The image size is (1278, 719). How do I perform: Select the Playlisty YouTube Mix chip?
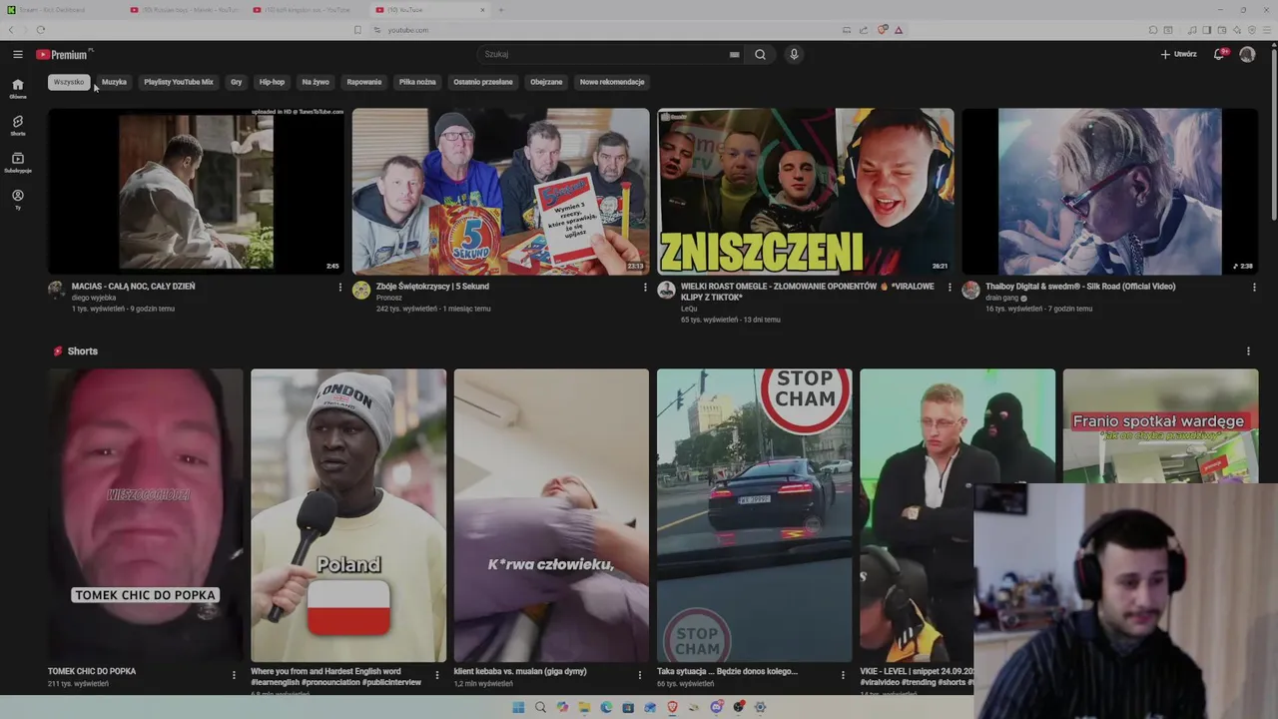click(179, 82)
